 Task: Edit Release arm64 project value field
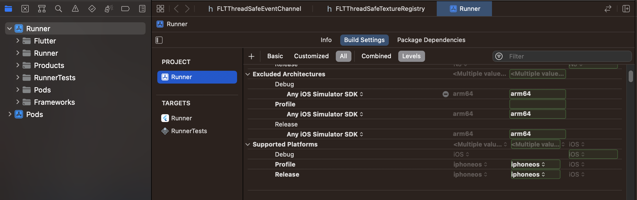pos(538,134)
